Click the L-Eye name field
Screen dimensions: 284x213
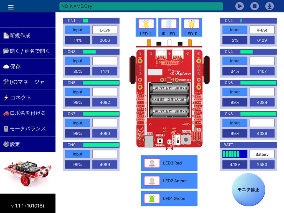[105, 30]
